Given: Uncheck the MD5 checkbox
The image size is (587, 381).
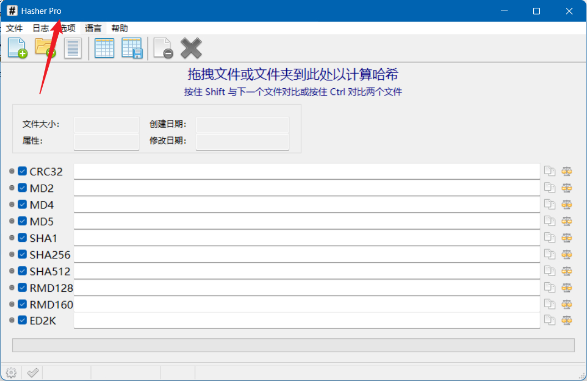Looking at the screenshot, I should [x=22, y=221].
